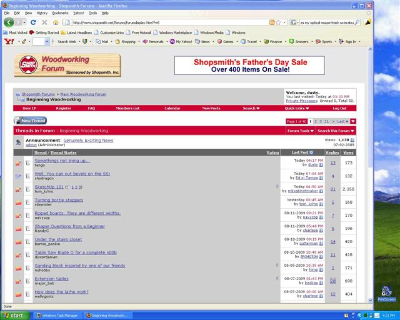Open the Bookmarks menu
400x320 pixels.
(x=60, y=13)
